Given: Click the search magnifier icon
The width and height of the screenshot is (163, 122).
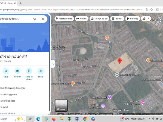Looking at the screenshot, I should (35, 19).
